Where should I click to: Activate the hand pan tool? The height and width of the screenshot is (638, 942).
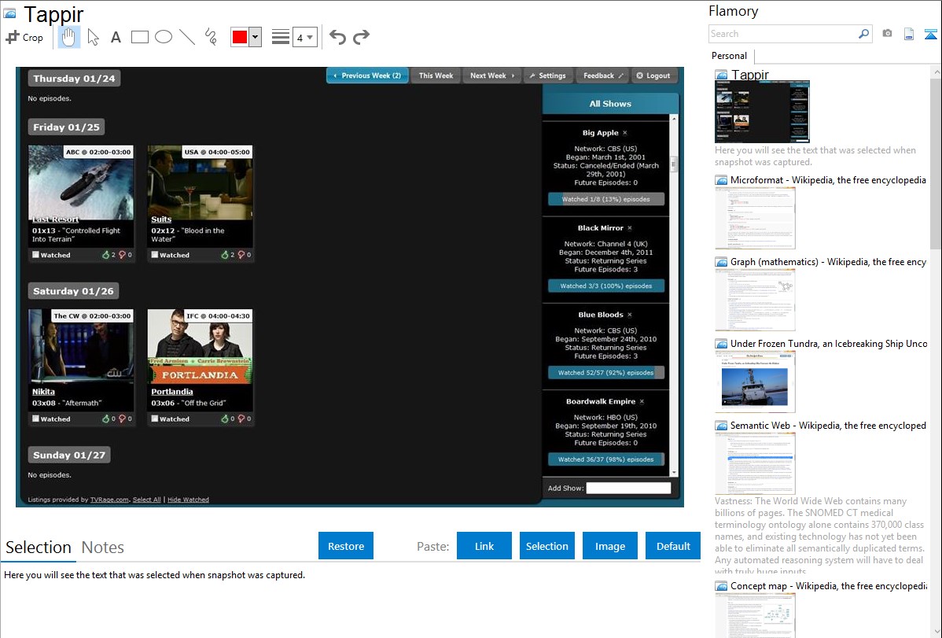(68, 37)
